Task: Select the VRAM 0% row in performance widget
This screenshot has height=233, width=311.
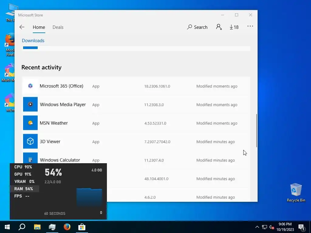Action: tap(24, 181)
